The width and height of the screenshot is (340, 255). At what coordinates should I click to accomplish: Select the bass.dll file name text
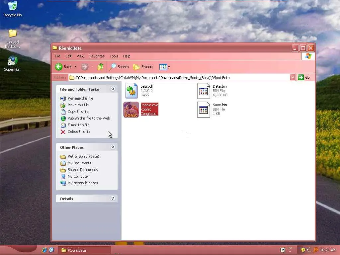(146, 86)
